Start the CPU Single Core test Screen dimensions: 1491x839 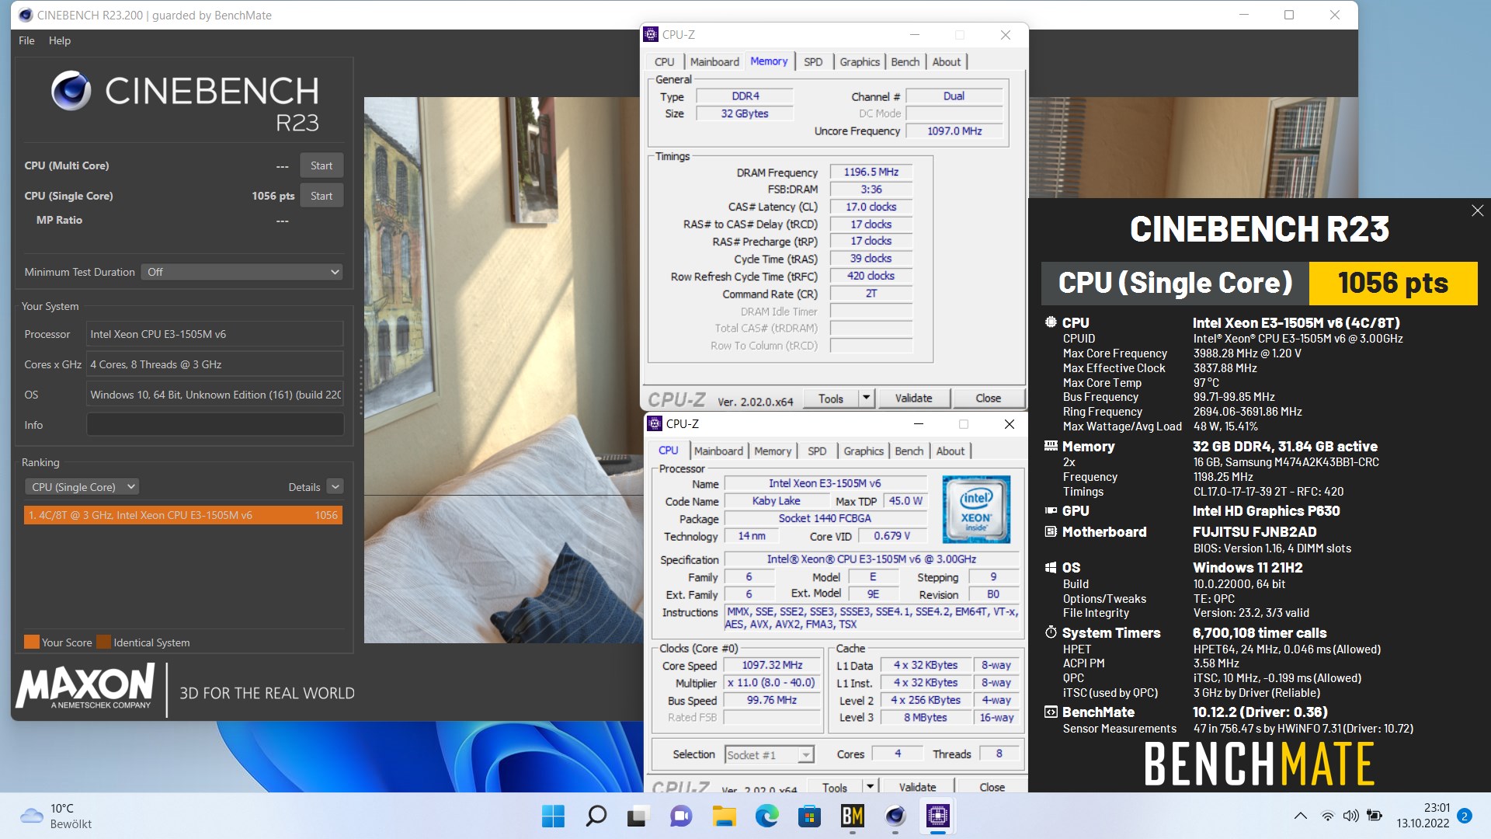coord(321,196)
